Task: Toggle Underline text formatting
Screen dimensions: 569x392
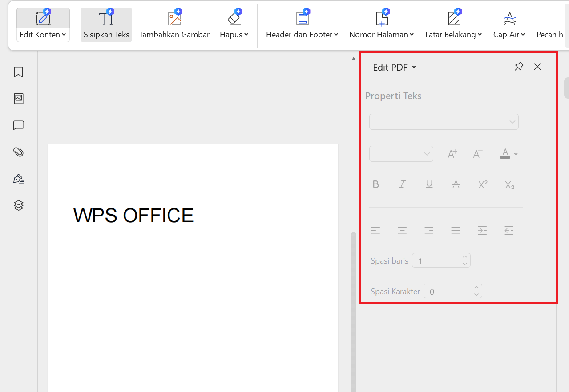Action: point(429,184)
